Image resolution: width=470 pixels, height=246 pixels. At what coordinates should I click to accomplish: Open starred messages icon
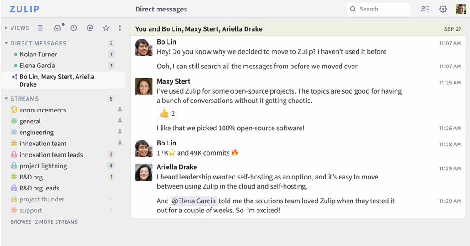106,28
